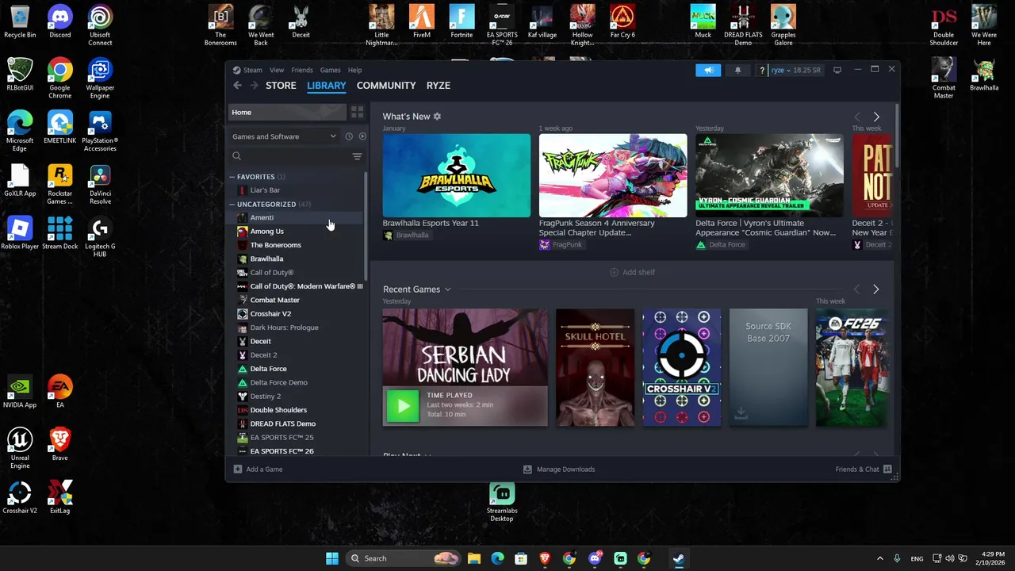The image size is (1015, 571).
Task: Open Windows Start menu on taskbar
Action: [x=332, y=558]
